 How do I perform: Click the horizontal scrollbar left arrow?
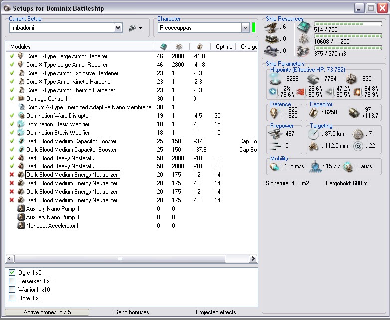(x=10, y=259)
